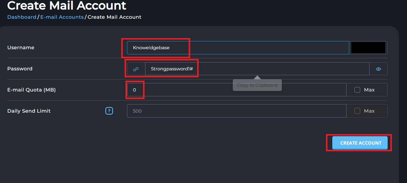
Task: Click the Username field label
Action: coord(21,47)
